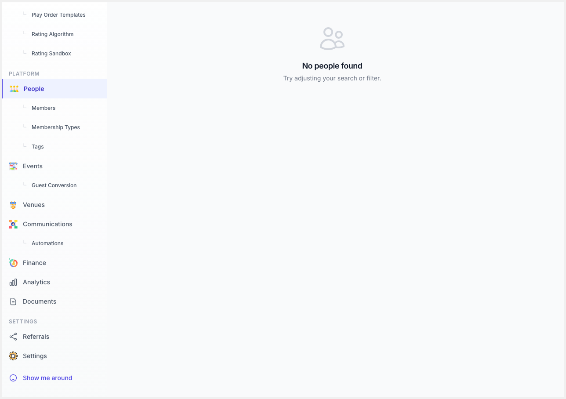This screenshot has width=566, height=399.
Task: Click the Settings gear icon
Action: (13, 356)
